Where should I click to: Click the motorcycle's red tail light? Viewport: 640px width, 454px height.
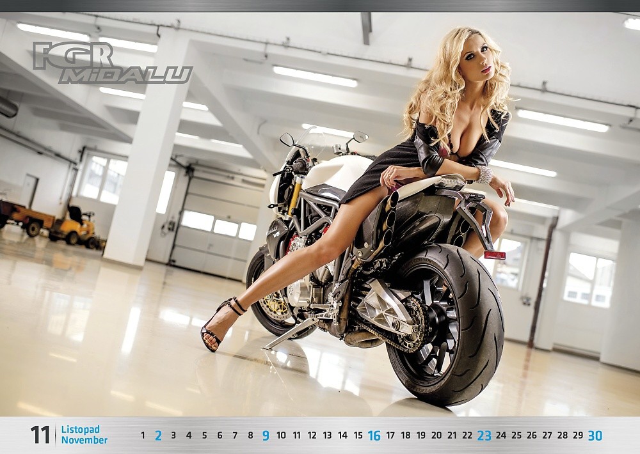pyautogui.click(x=495, y=254)
